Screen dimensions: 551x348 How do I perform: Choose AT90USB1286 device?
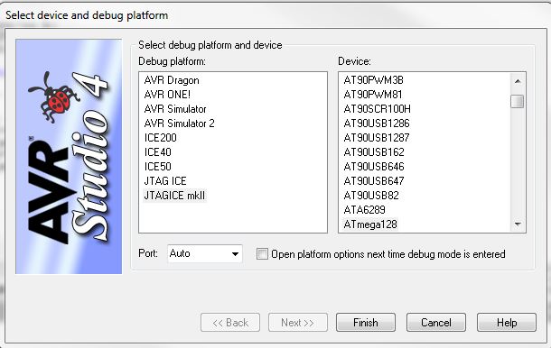coord(377,124)
